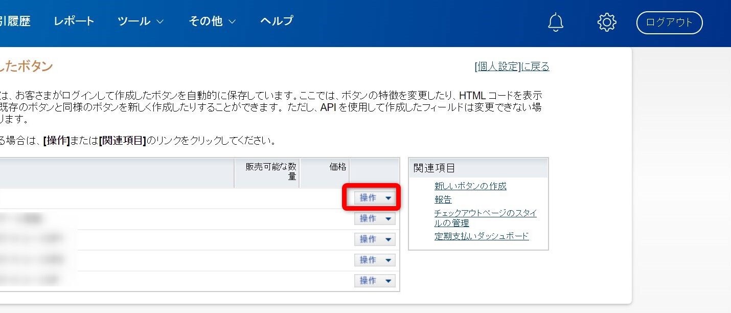Go to the 取引履歴 tab in the navigation bar

14,21
